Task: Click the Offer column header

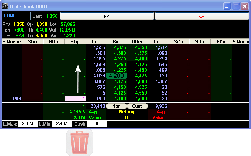Action: point(137,42)
